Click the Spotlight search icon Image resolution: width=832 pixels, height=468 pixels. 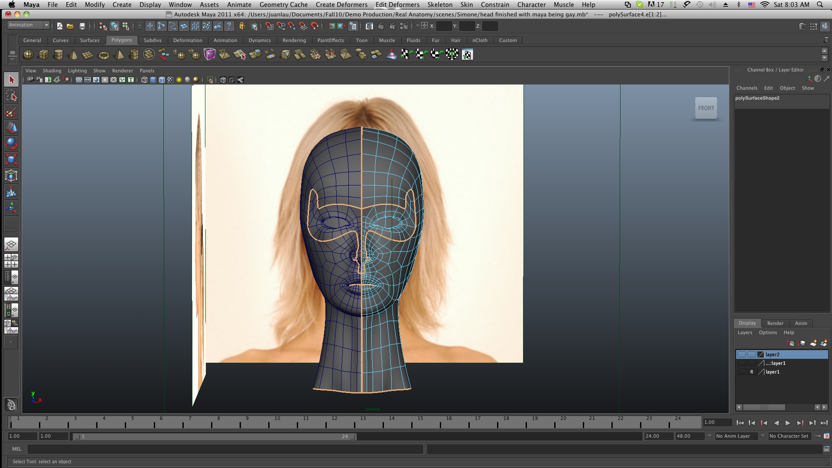(x=820, y=4)
